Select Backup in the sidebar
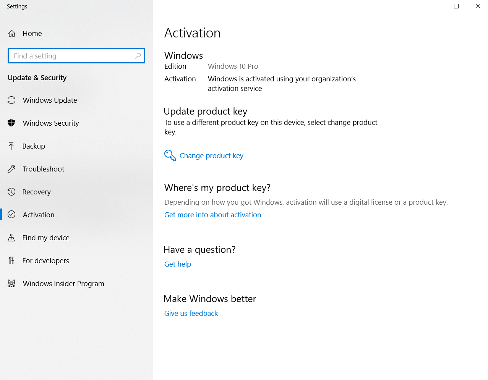The image size is (488, 380). point(76,146)
